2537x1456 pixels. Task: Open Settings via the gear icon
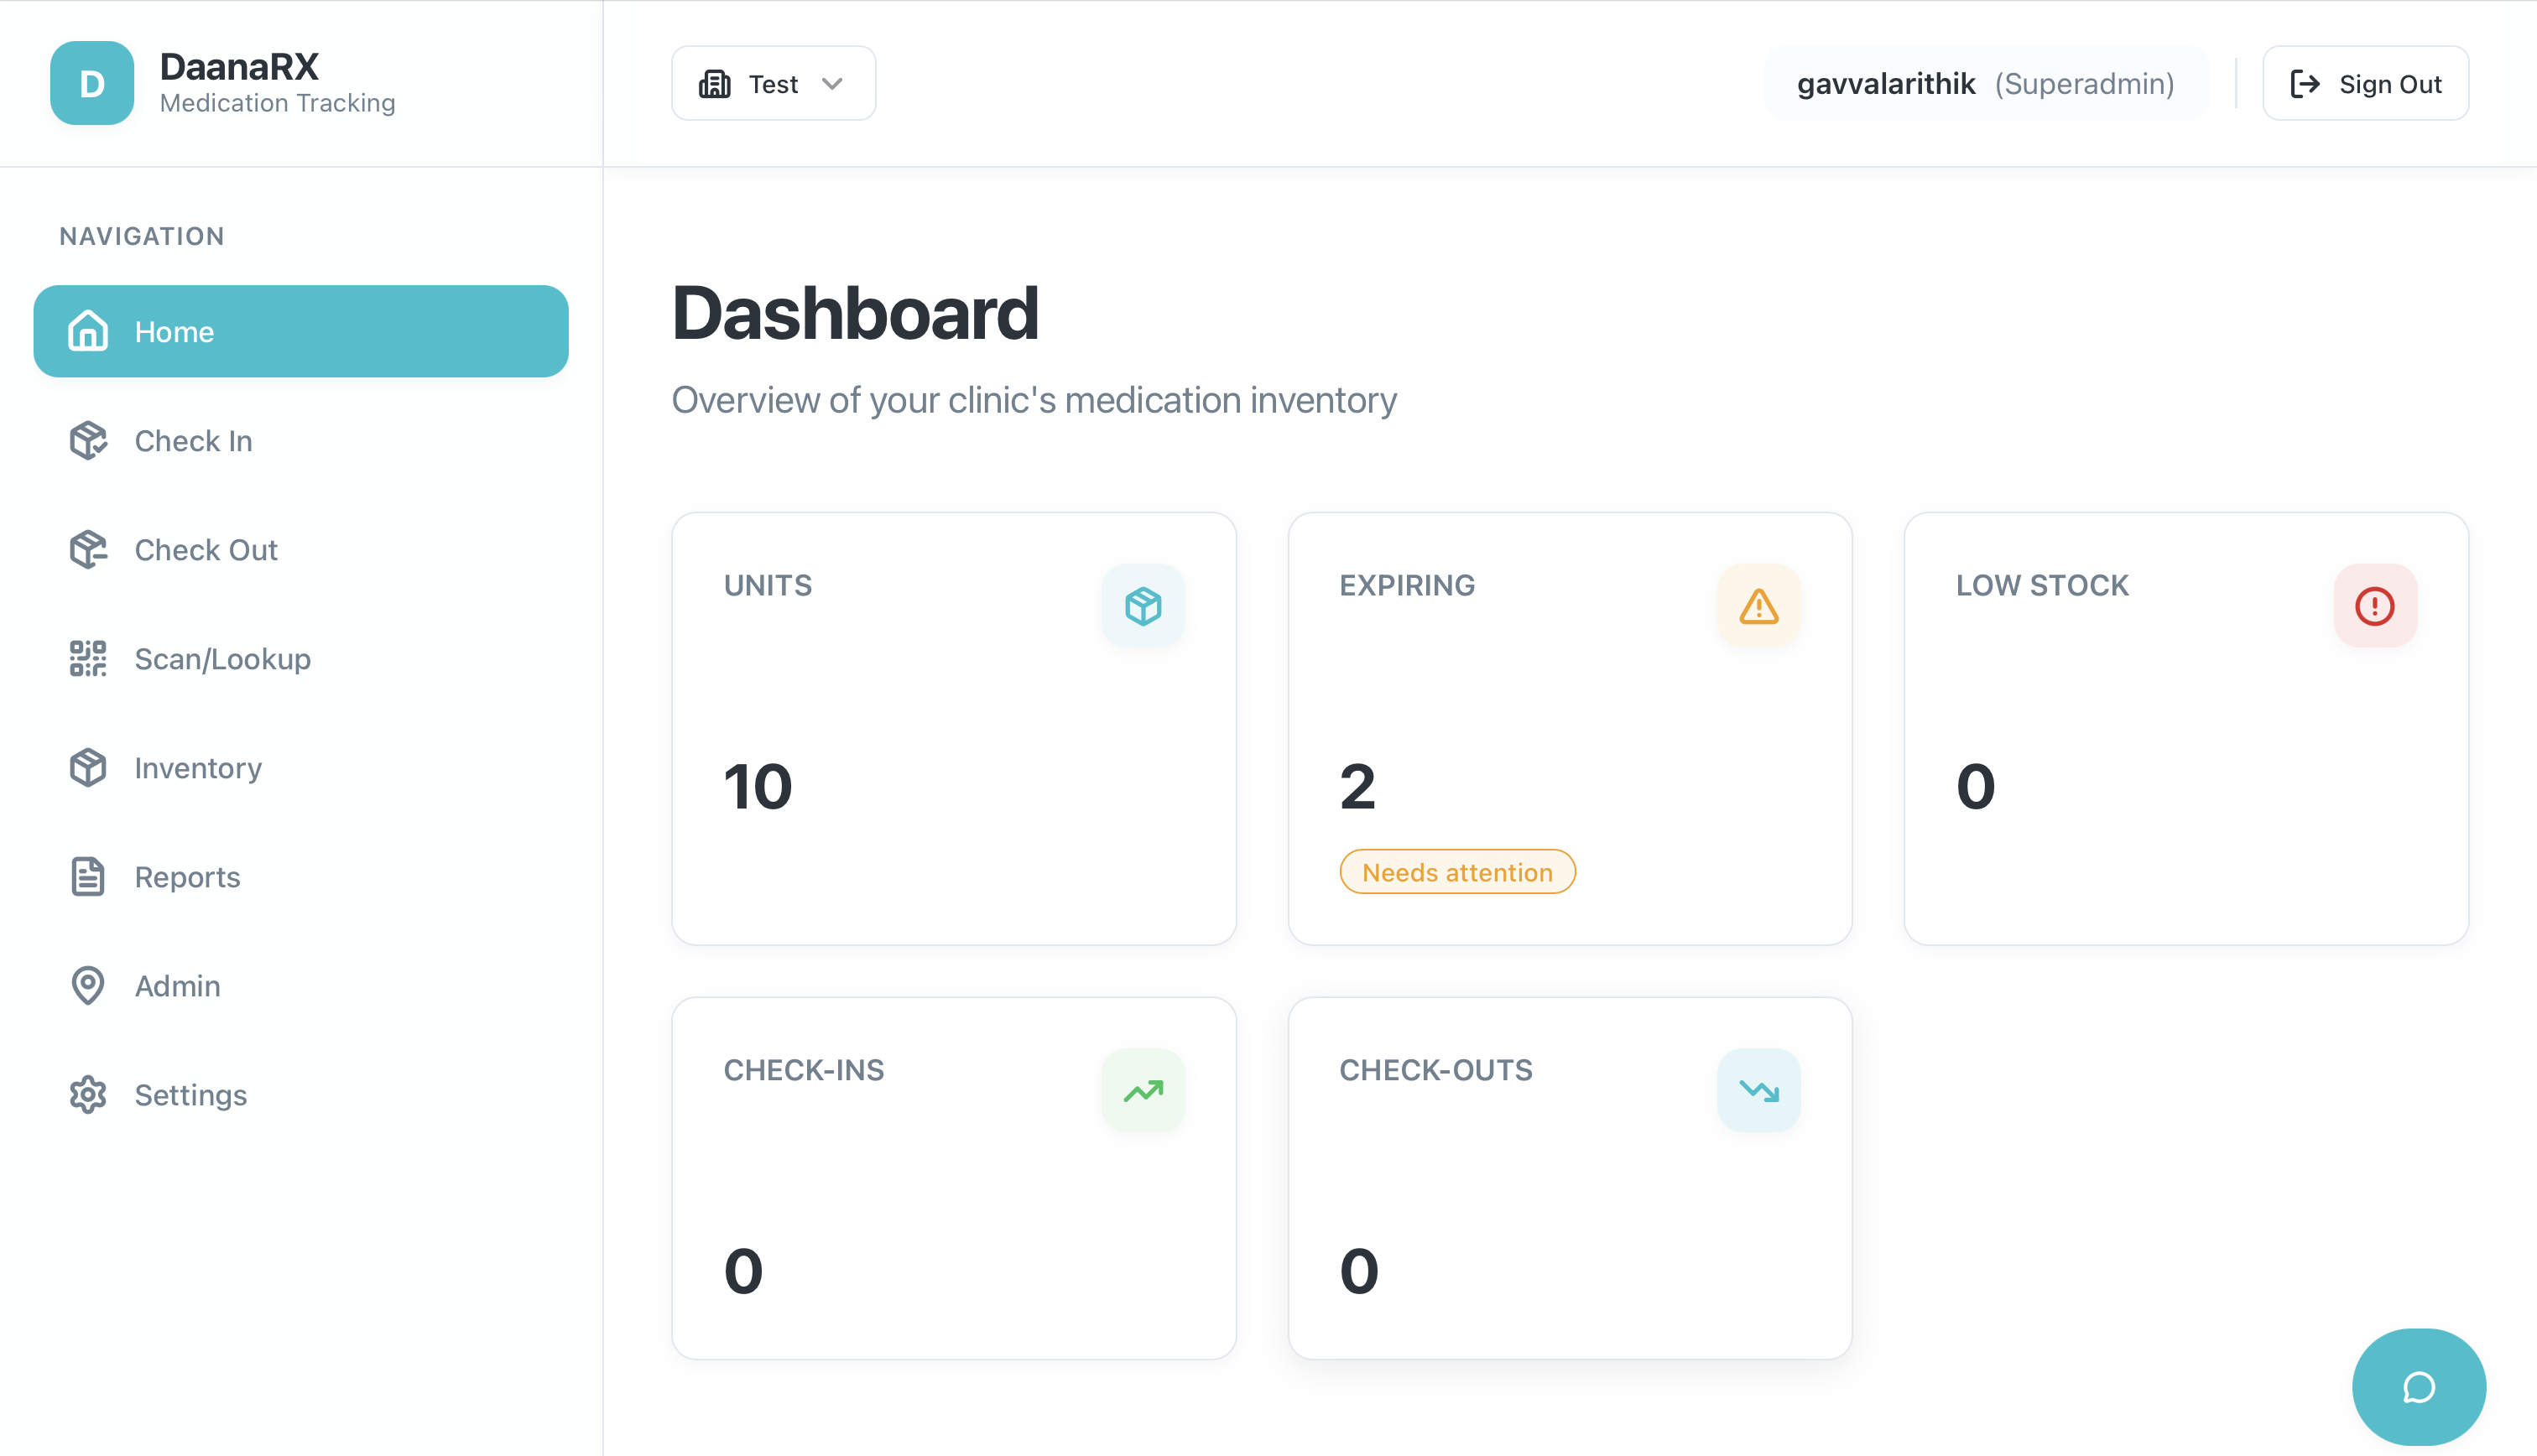pos(88,1095)
